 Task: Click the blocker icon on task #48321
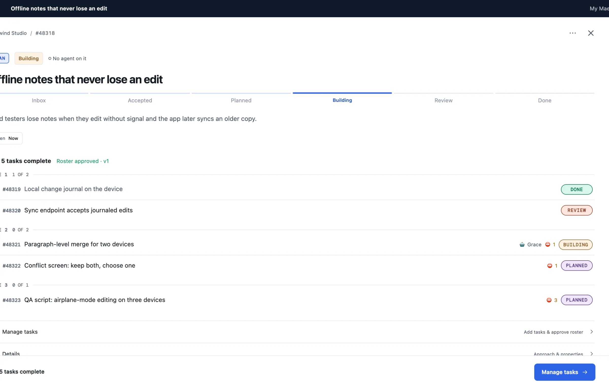point(548,245)
